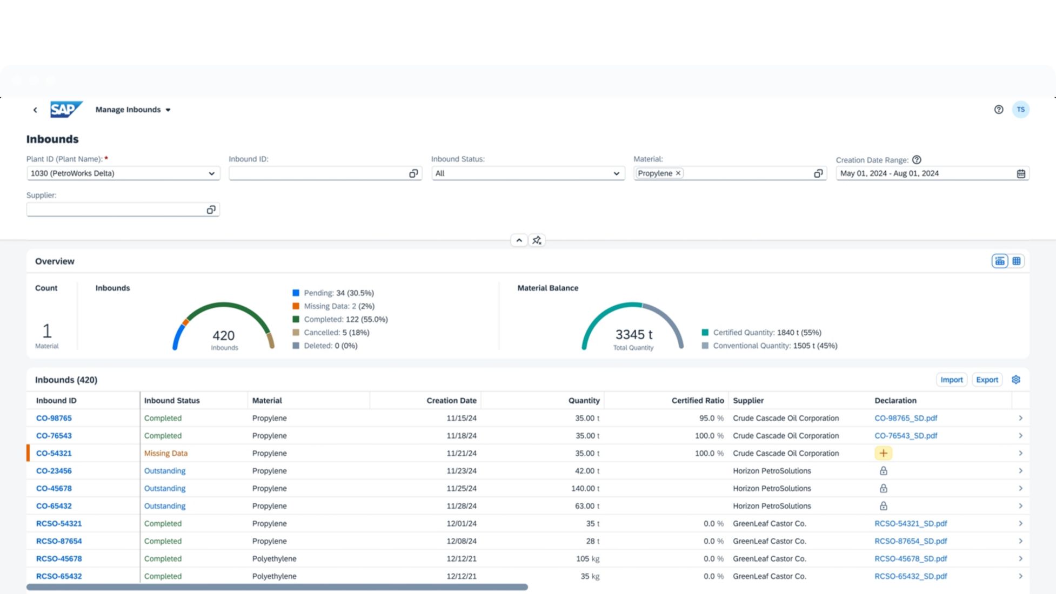The width and height of the screenshot is (1056, 594).
Task: Click the pin filter bar icon
Action: click(x=537, y=240)
